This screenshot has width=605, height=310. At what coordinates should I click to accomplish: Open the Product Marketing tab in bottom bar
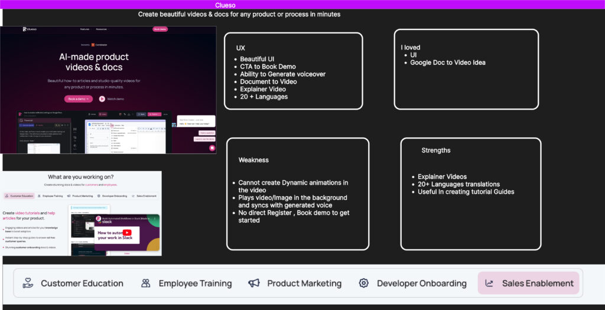pos(295,283)
